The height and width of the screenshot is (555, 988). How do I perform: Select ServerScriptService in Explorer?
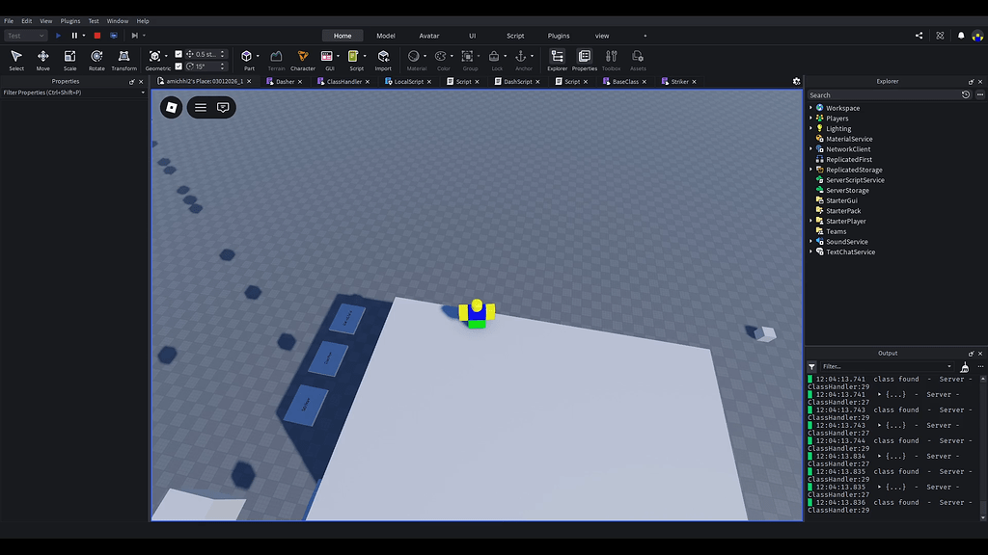point(855,180)
